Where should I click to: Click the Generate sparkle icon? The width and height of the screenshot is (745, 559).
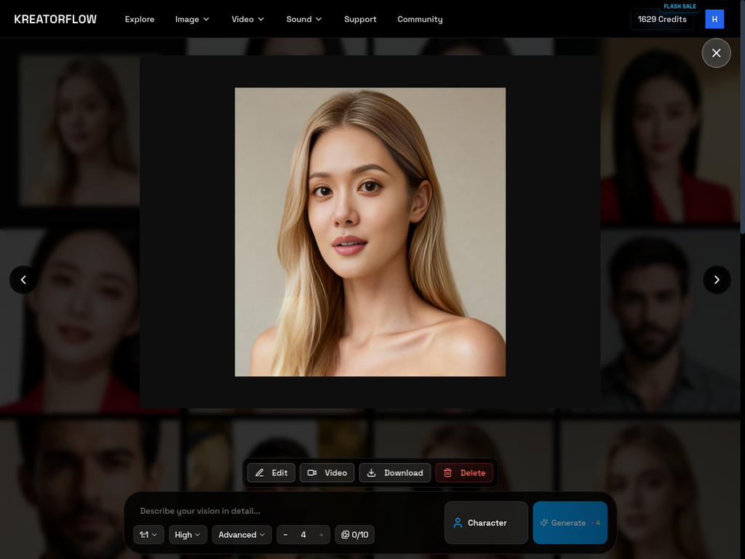543,523
